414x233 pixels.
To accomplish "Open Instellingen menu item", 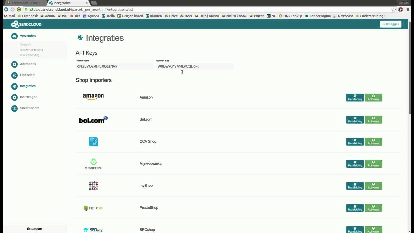I will (28, 97).
